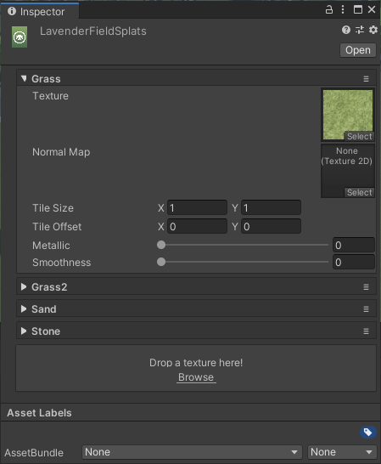
Task: Open the AssetBundle name dropdown
Action: (192, 452)
